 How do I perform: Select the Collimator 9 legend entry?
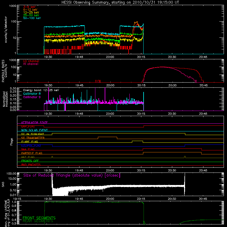click(x=32, y=97)
